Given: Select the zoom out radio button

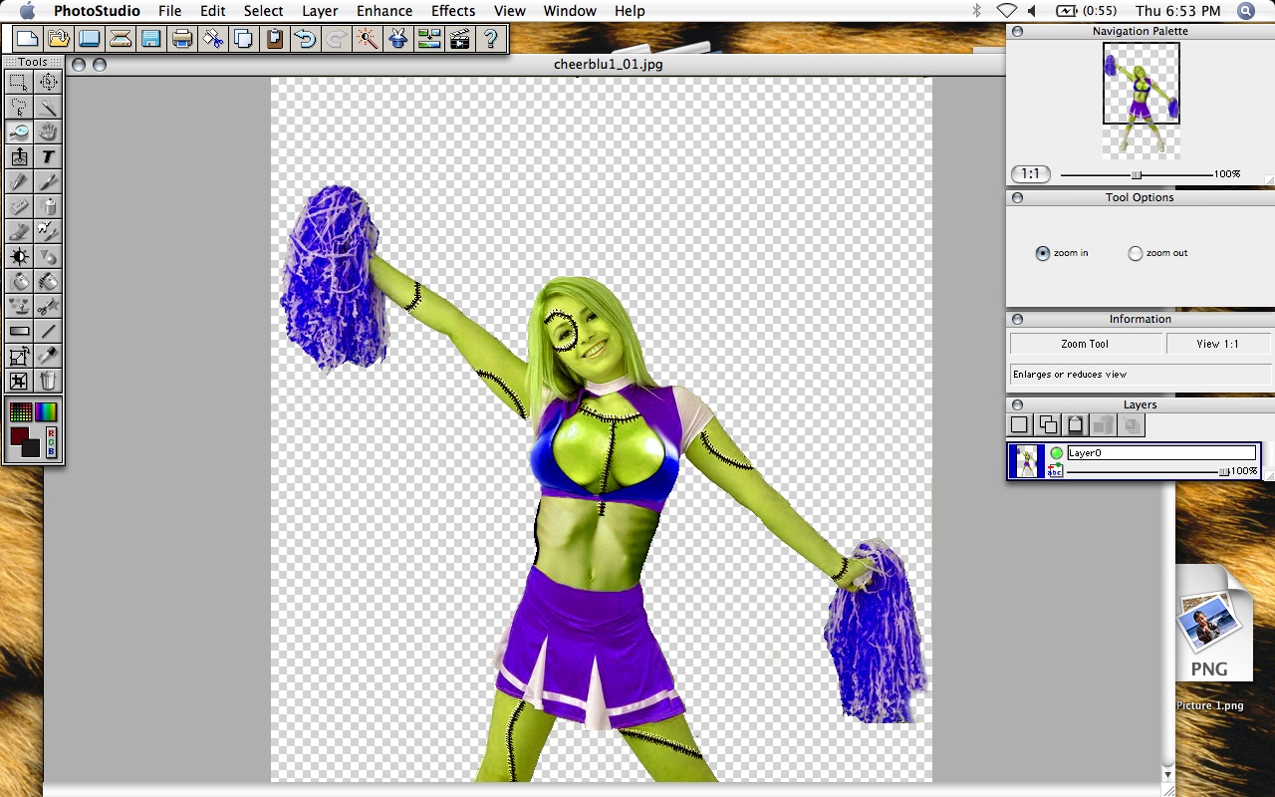Looking at the screenshot, I should [x=1136, y=253].
